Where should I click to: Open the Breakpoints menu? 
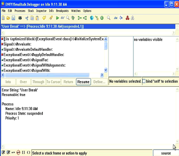[x=62, y=11]
